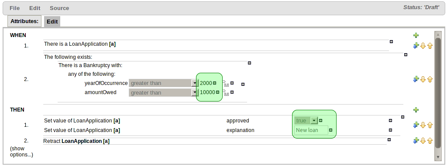
Task: Switch to the Attributes tab
Action: tap(24, 21)
